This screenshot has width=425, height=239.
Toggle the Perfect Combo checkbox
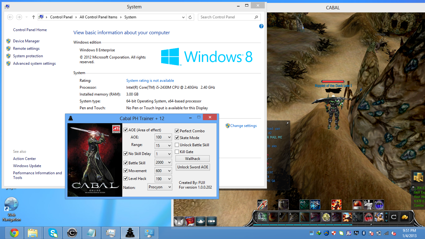pyautogui.click(x=177, y=131)
